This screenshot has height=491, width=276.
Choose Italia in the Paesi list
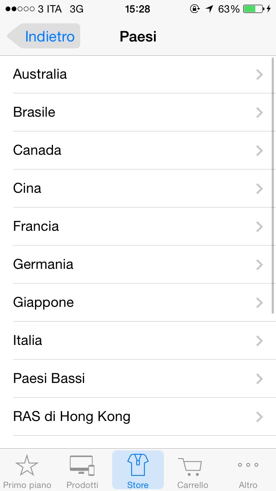(x=138, y=341)
